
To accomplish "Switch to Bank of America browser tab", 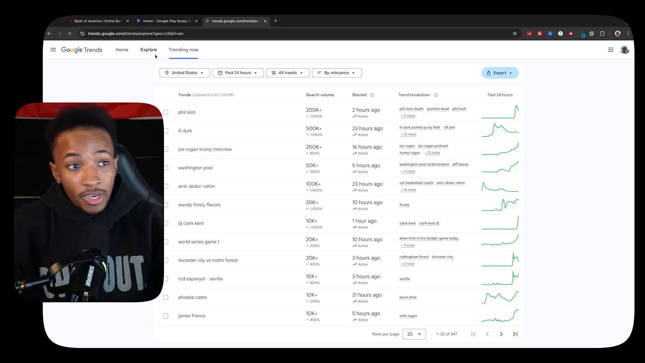I will click(x=98, y=21).
